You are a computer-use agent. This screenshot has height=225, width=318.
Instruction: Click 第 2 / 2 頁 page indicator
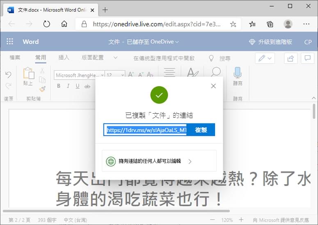tap(19, 220)
